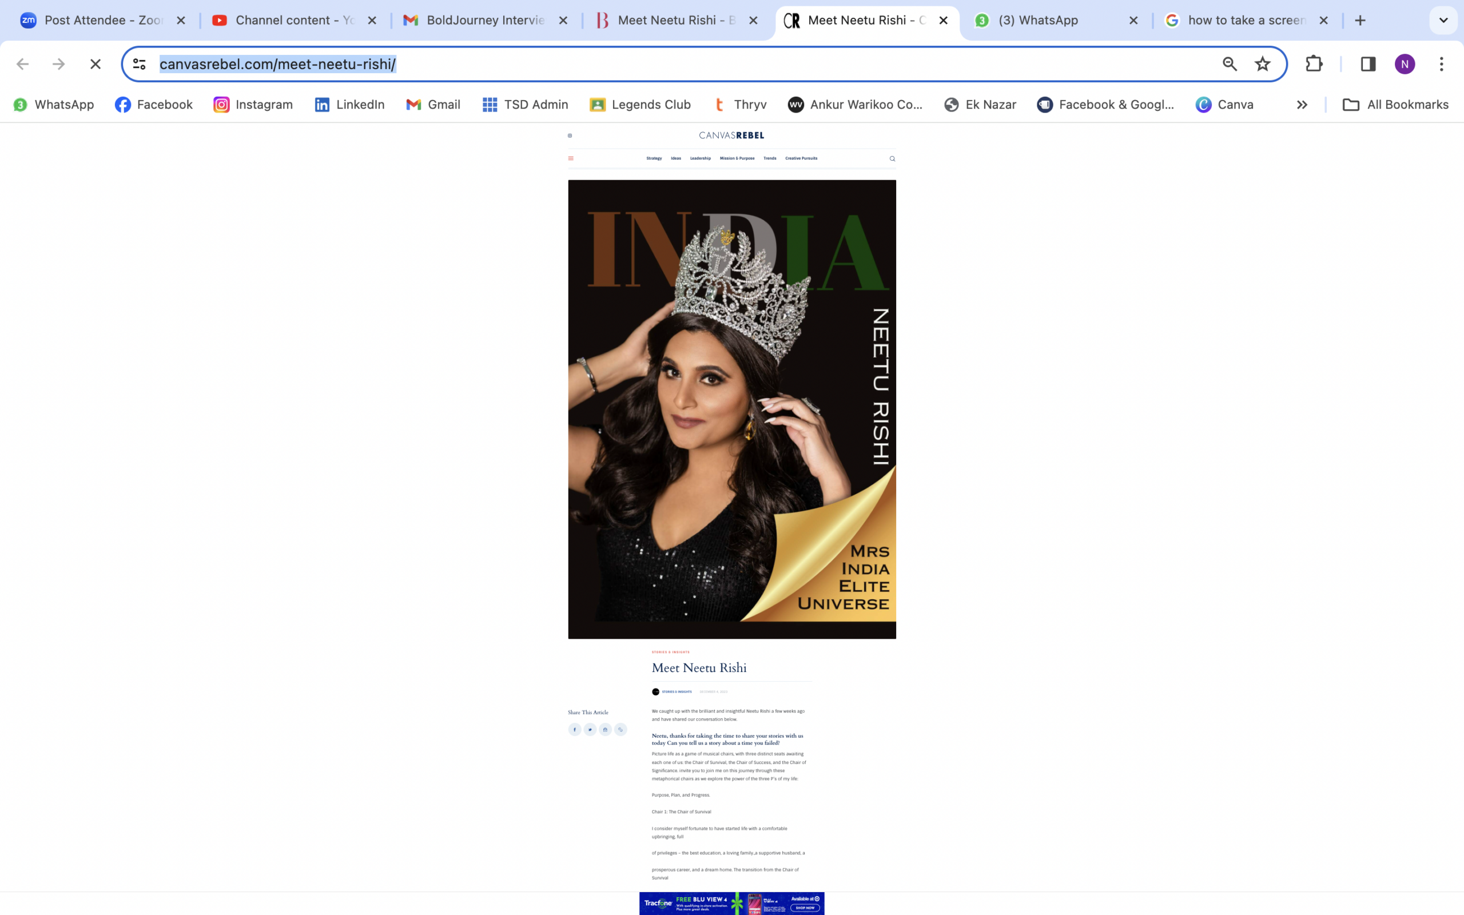Share article via Twitter icon

click(x=590, y=729)
